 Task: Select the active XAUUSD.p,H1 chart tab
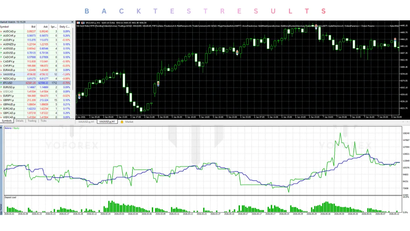tap(107, 122)
